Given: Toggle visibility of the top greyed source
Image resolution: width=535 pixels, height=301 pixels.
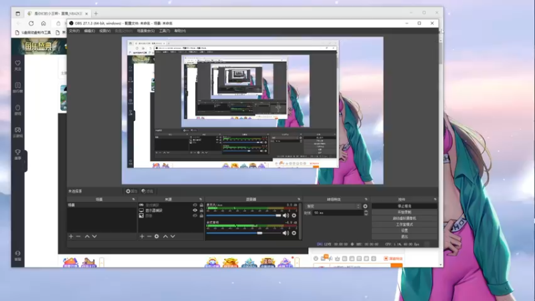Looking at the screenshot, I should click(x=195, y=205).
